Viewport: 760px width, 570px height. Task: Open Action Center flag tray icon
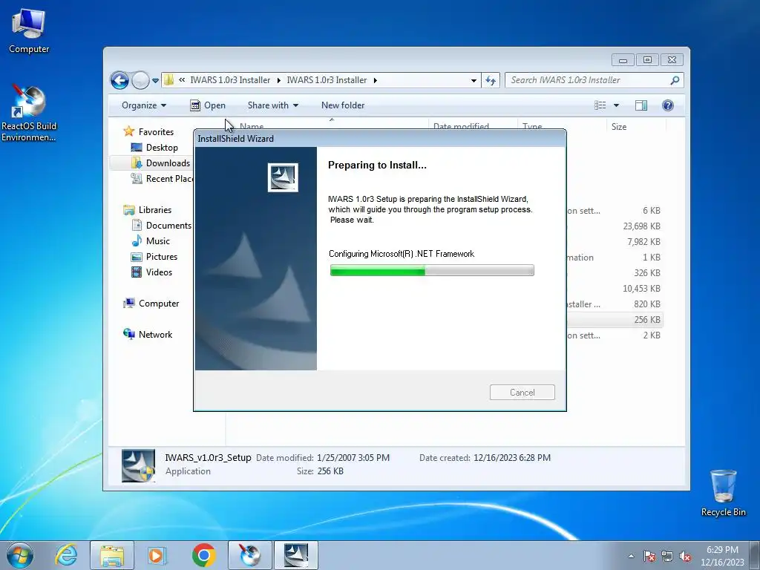649,556
